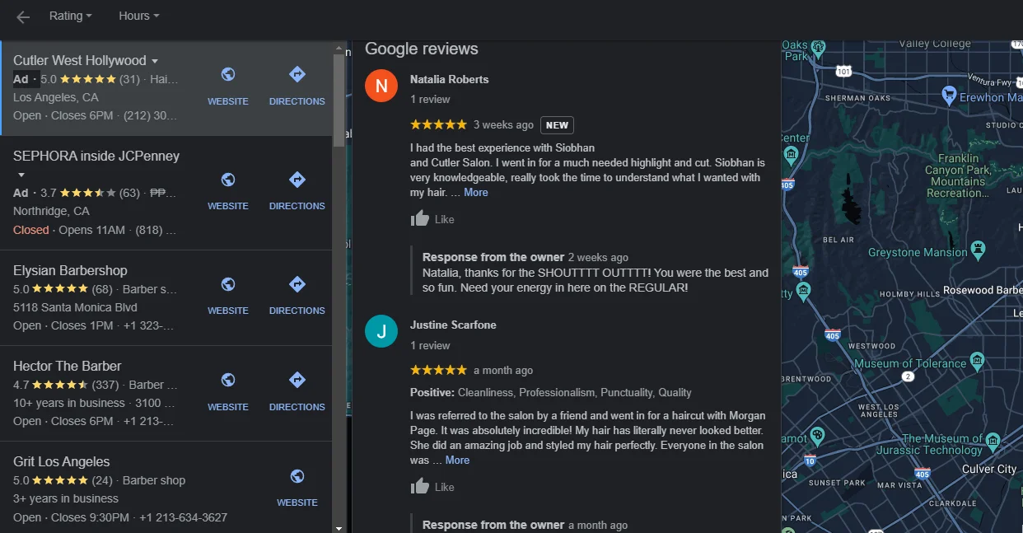Open the Rating filter dropdown
This screenshot has height=533, width=1023.
coord(70,16)
